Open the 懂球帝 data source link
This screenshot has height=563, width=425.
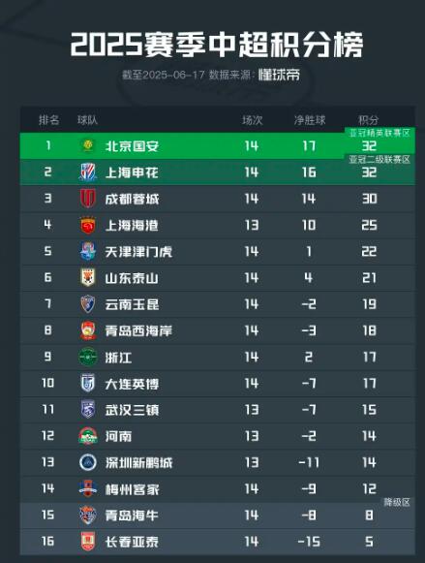coord(279,75)
